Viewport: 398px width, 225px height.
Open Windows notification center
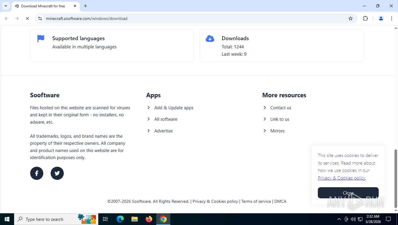tap(388, 219)
